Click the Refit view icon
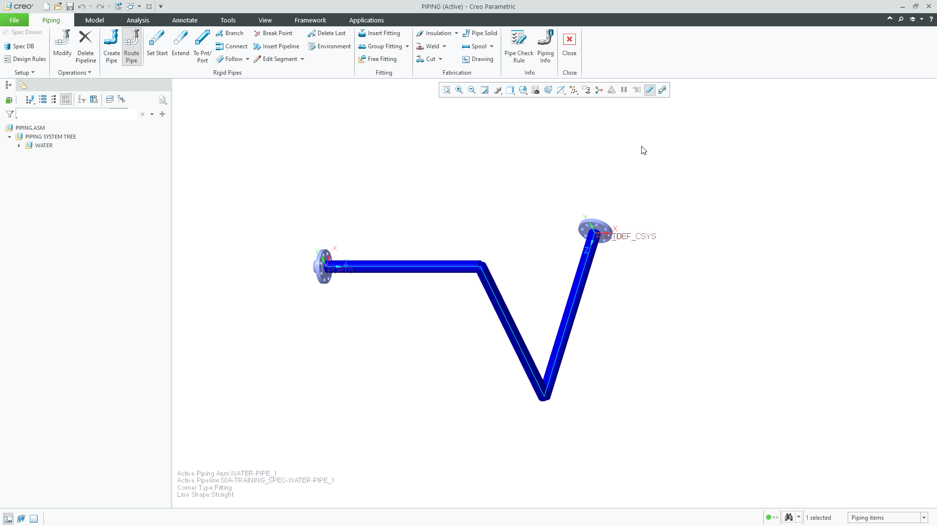Image resolution: width=937 pixels, height=526 pixels. 446,90
